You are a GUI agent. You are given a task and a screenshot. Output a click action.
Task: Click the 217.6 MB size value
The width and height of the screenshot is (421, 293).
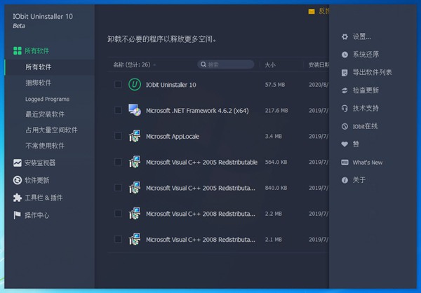click(276, 111)
